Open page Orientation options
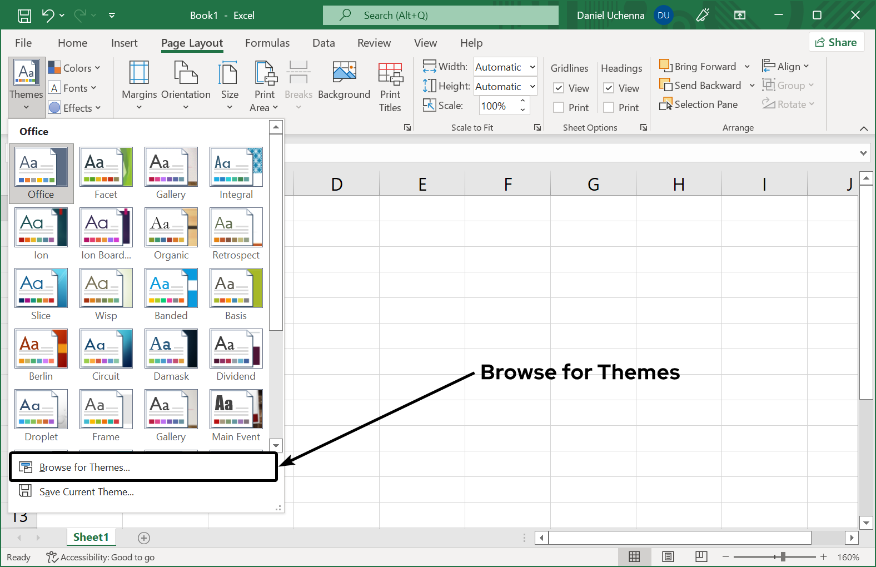 186,86
